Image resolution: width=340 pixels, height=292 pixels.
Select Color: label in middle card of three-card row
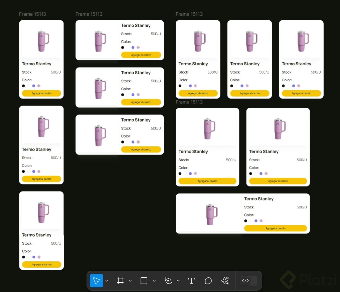(x=235, y=80)
